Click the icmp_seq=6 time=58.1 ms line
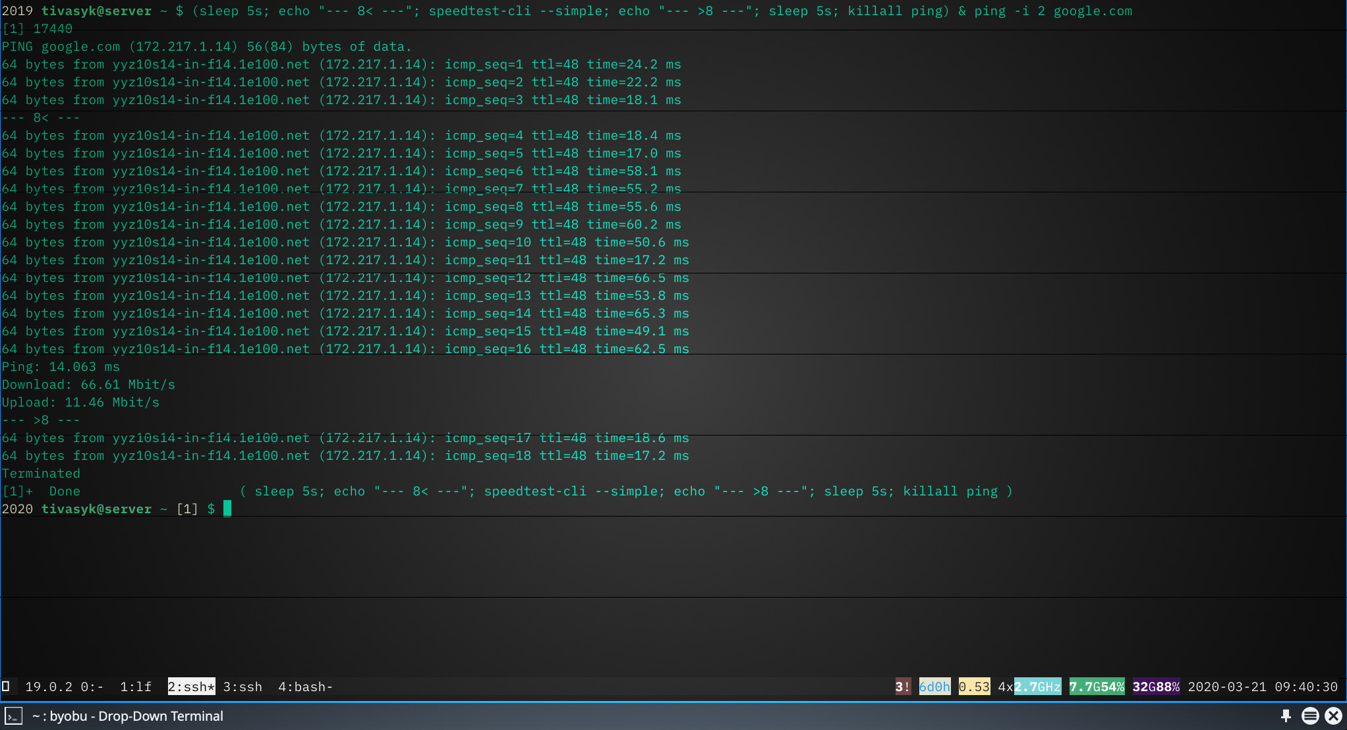This screenshot has height=730, width=1347. tap(341, 171)
